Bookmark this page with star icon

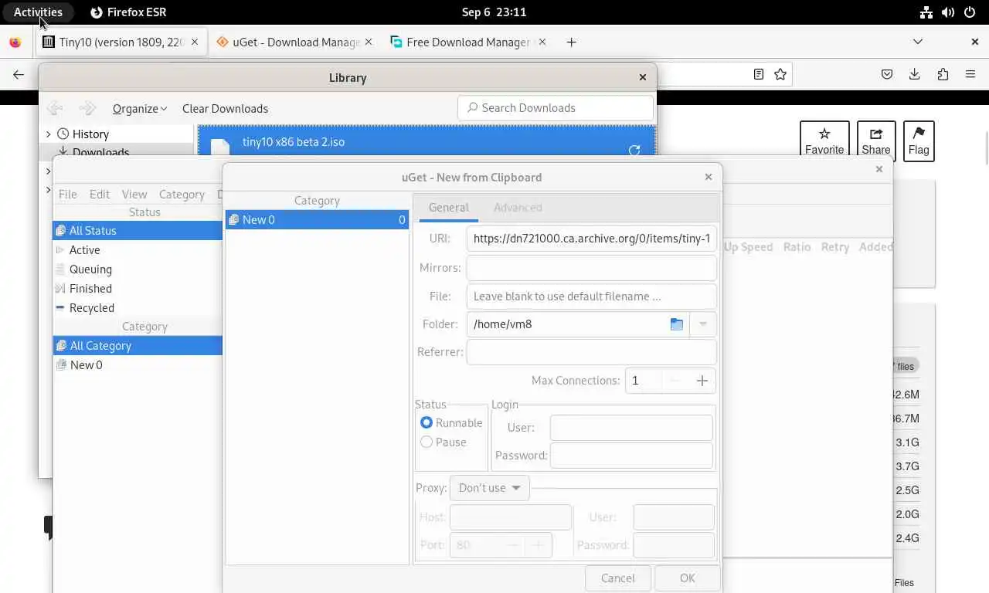click(780, 74)
